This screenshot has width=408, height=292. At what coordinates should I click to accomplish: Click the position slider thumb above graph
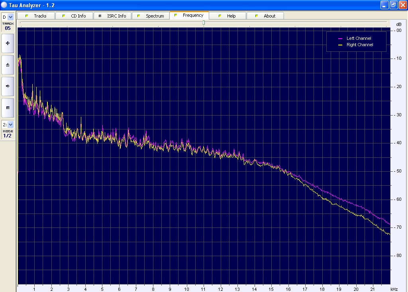point(204,23)
